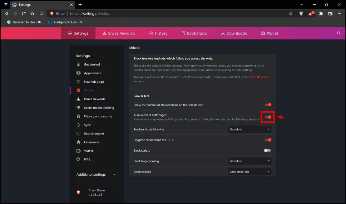The width and height of the screenshot is (346, 204).
Task: Toggle show number of blocked items switch
Action: click(268, 105)
